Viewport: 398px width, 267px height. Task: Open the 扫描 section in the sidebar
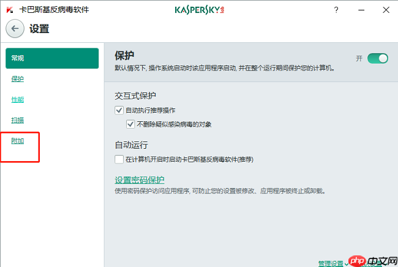[18, 120]
